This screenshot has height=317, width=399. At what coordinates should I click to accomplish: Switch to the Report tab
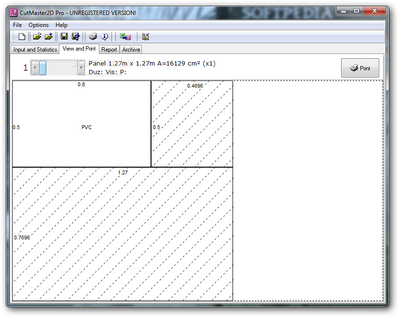(109, 50)
